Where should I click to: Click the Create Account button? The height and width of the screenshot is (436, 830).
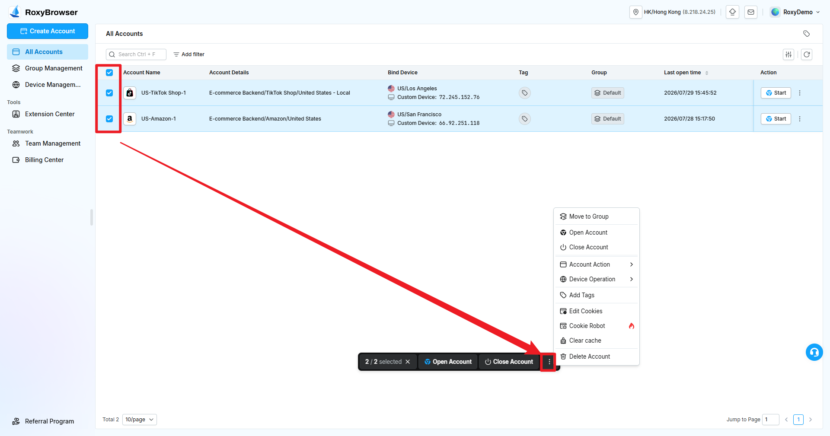click(x=48, y=31)
